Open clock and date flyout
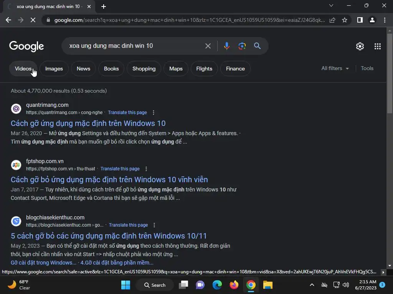Image resolution: width=393 pixels, height=294 pixels. coord(366,285)
